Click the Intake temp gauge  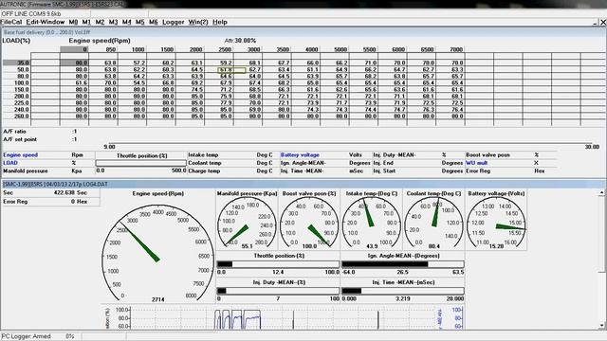click(372, 224)
